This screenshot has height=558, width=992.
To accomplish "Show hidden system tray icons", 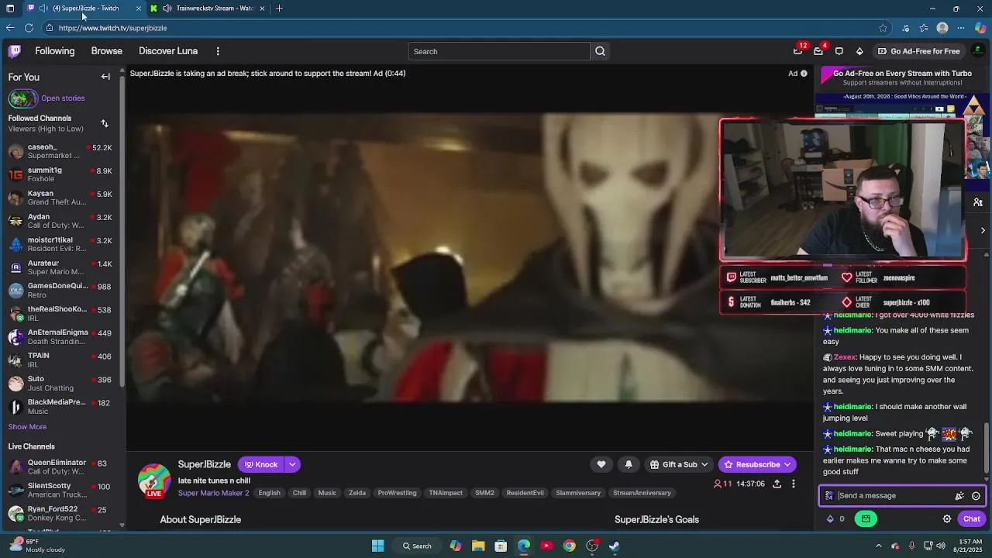I will (878, 546).
